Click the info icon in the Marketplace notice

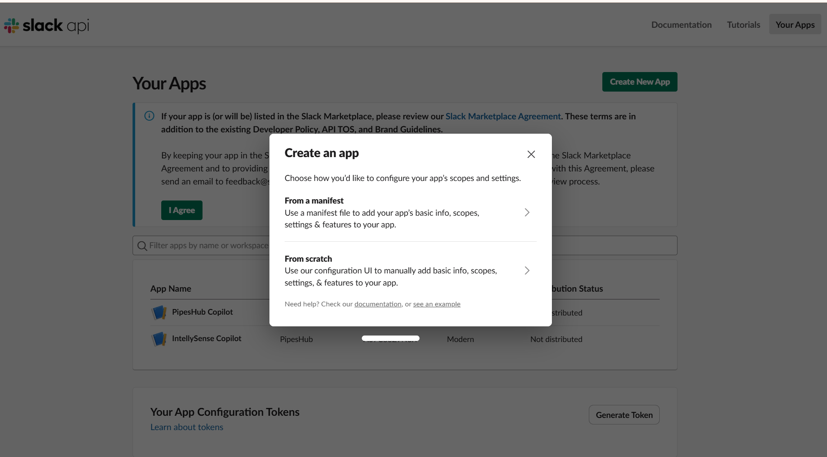pyautogui.click(x=149, y=116)
